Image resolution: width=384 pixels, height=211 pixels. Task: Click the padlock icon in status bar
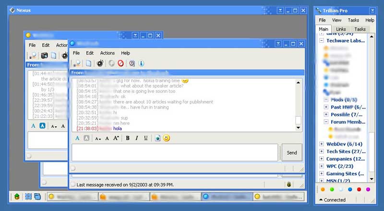[x=289, y=184]
